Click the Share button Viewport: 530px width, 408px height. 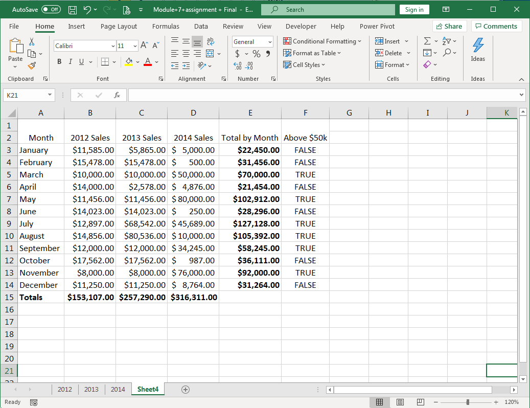(x=449, y=26)
